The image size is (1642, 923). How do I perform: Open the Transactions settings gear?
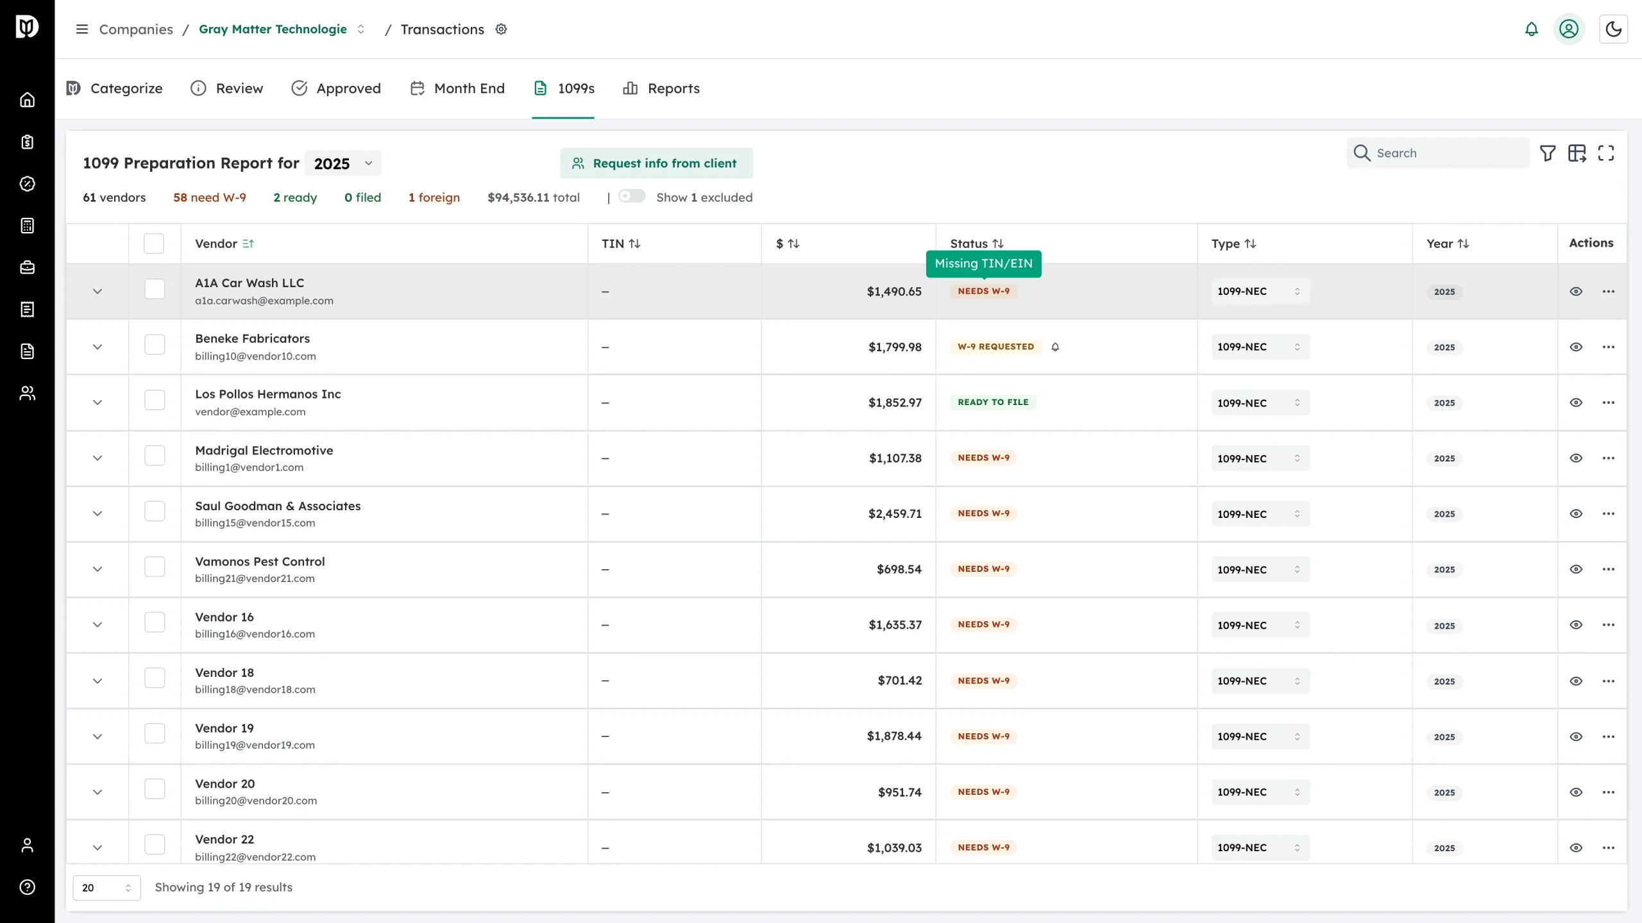click(x=502, y=29)
